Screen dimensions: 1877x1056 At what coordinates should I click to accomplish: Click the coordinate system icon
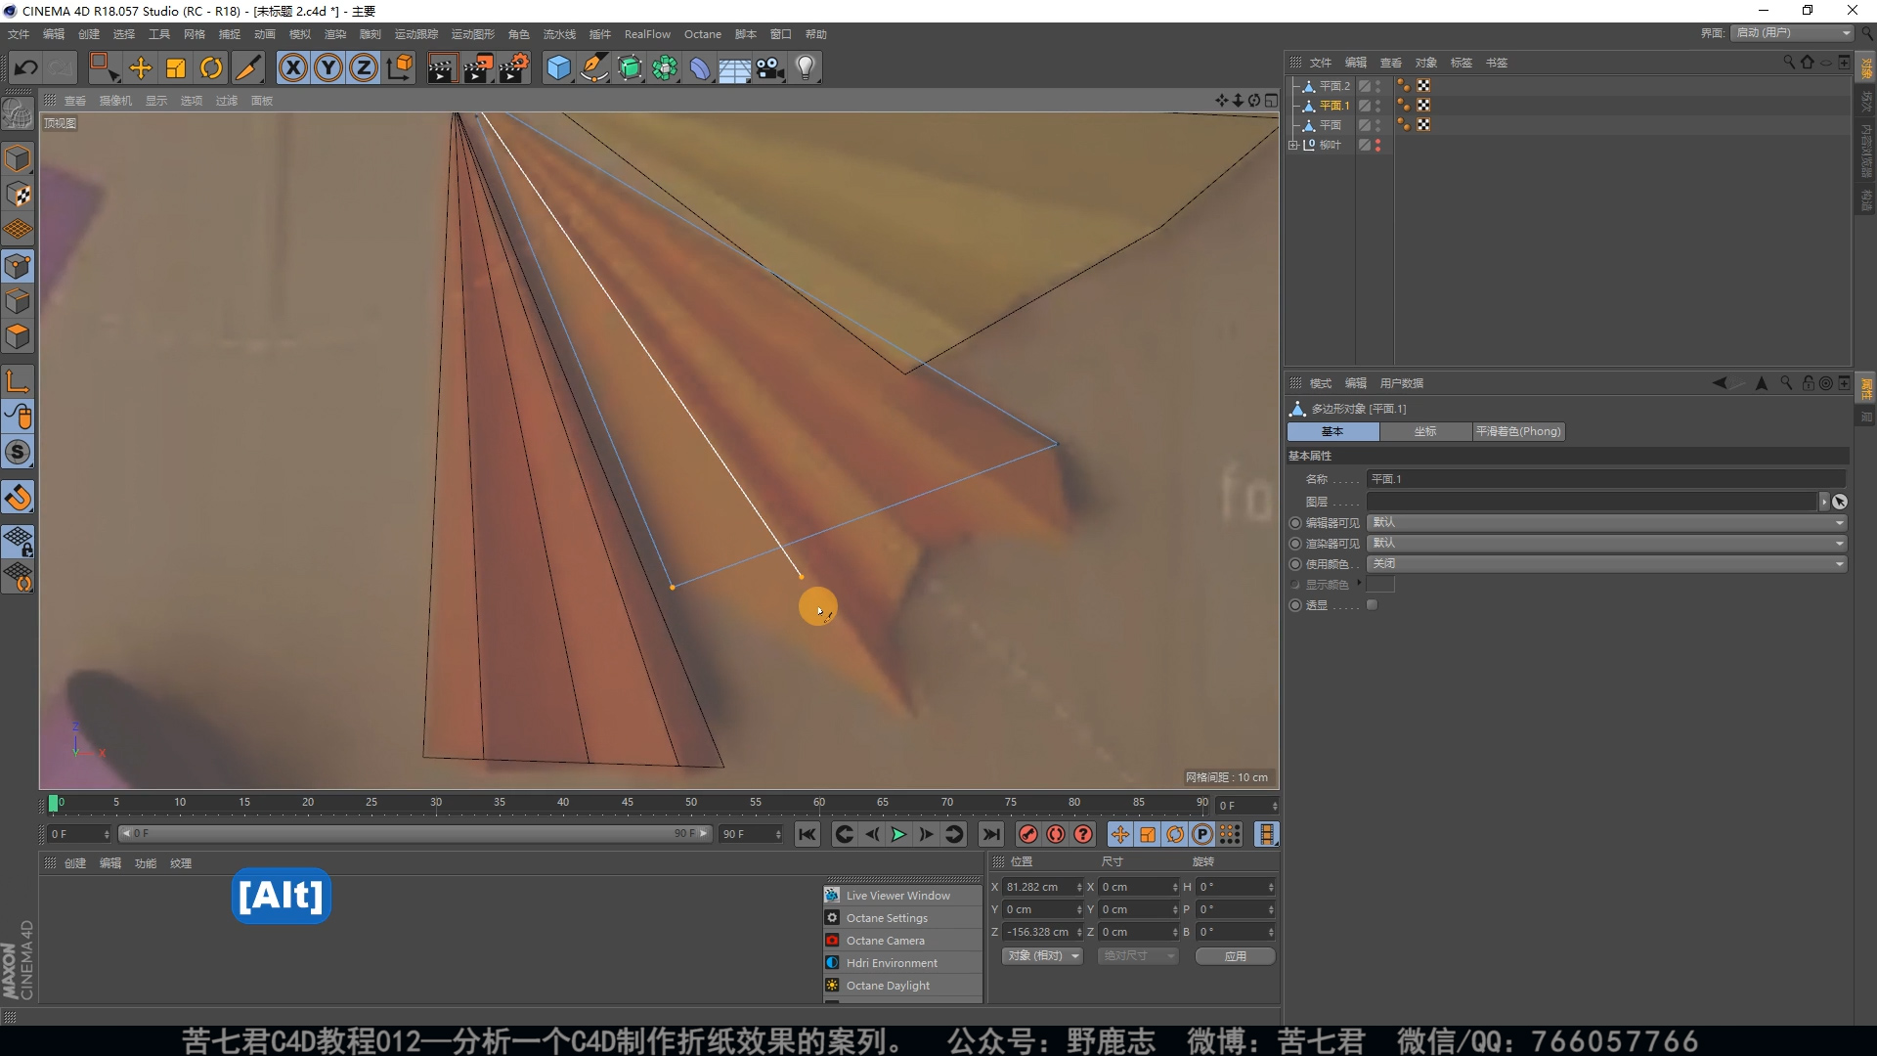(x=400, y=67)
